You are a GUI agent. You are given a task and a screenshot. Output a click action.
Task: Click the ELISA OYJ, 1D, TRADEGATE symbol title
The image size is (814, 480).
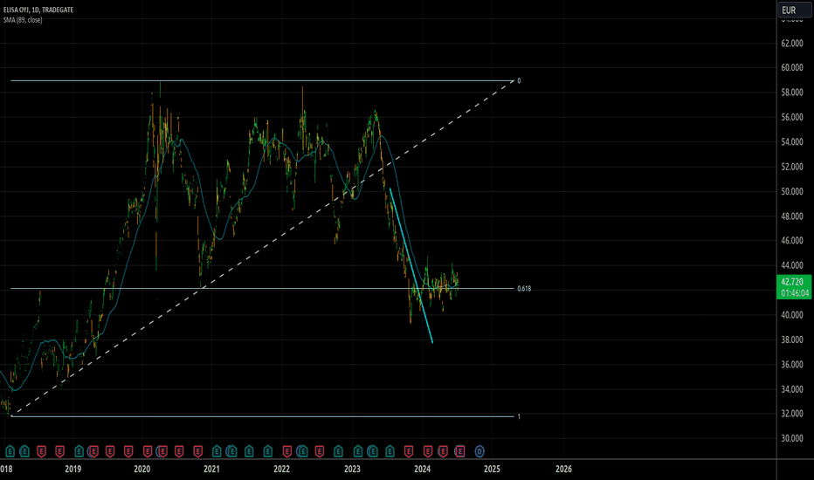coord(38,10)
